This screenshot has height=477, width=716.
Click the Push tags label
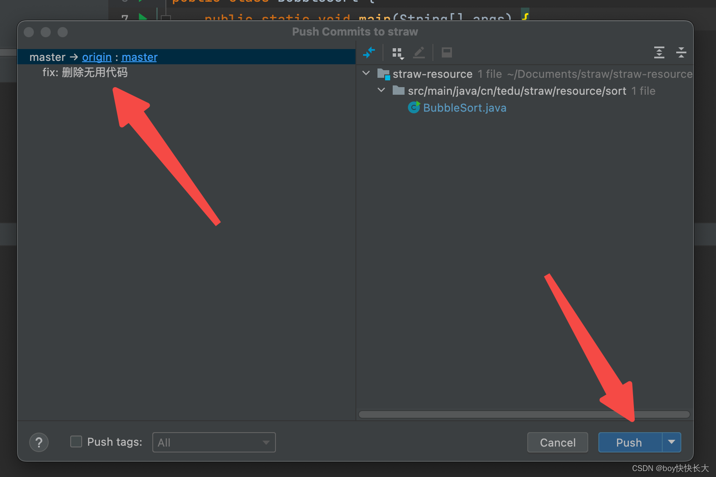click(x=115, y=442)
